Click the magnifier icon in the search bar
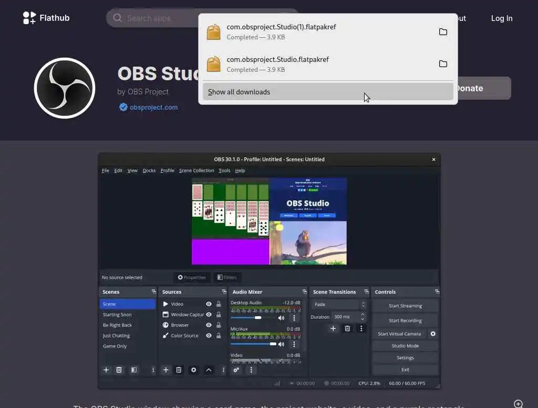This screenshot has width=538, height=408. (x=117, y=18)
